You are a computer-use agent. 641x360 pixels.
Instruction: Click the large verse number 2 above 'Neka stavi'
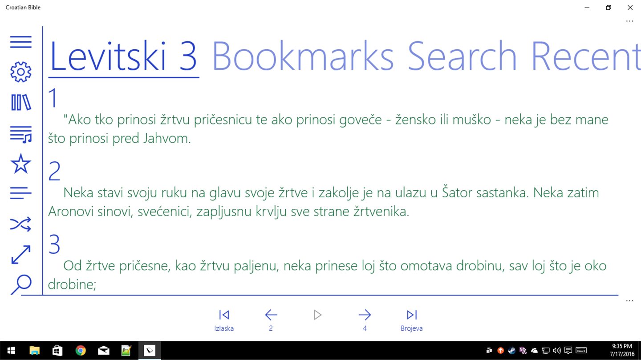(x=54, y=171)
